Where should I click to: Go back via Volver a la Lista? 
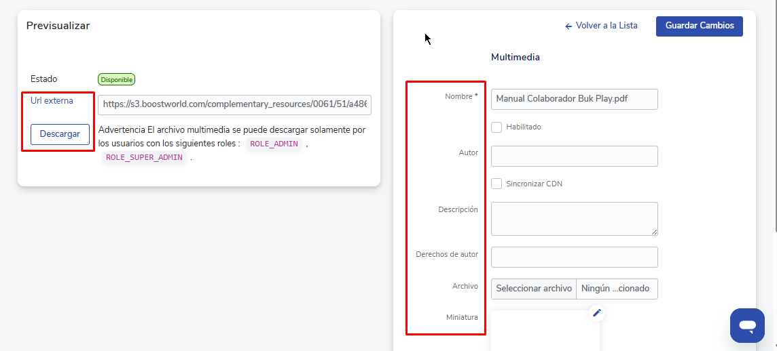[x=601, y=26]
